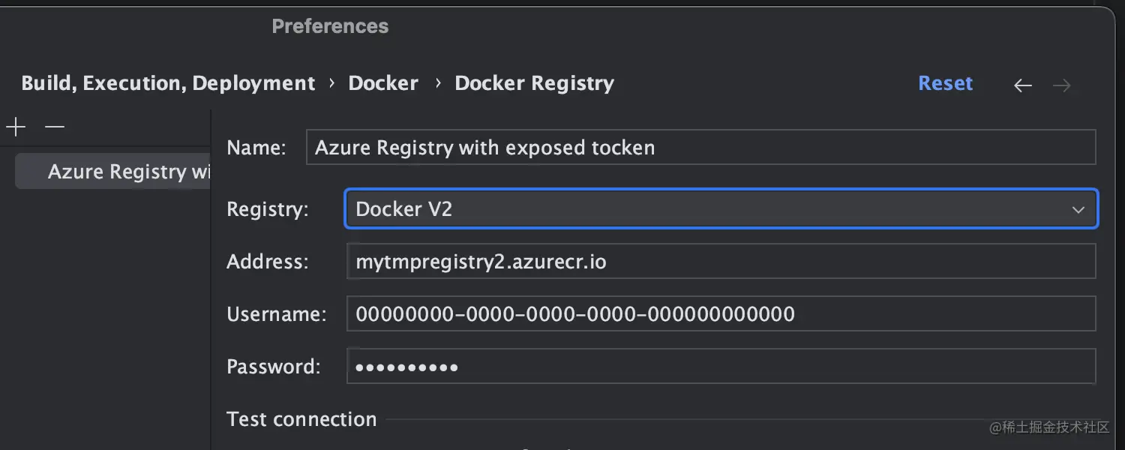The image size is (1125, 450).
Task: Click the forward navigation arrow
Action: 1061,85
